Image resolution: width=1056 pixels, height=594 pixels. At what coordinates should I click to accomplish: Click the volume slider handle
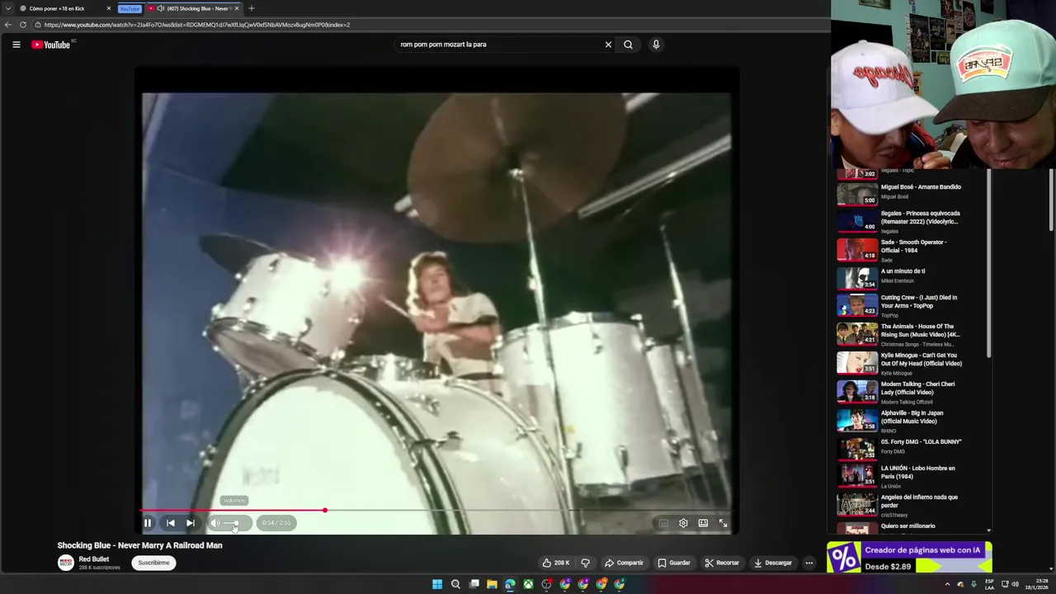coord(236,523)
